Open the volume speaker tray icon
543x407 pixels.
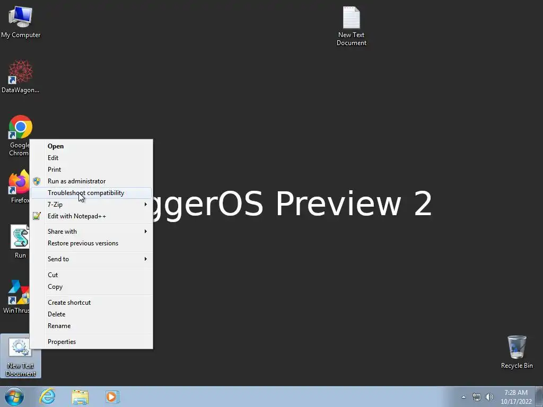tap(489, 397)
